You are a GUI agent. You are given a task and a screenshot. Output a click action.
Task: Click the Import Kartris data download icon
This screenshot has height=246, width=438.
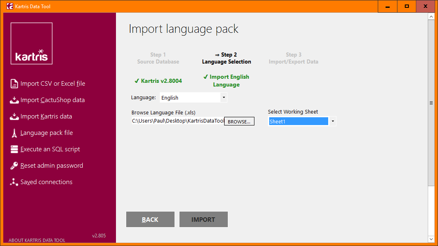[14, 116]
